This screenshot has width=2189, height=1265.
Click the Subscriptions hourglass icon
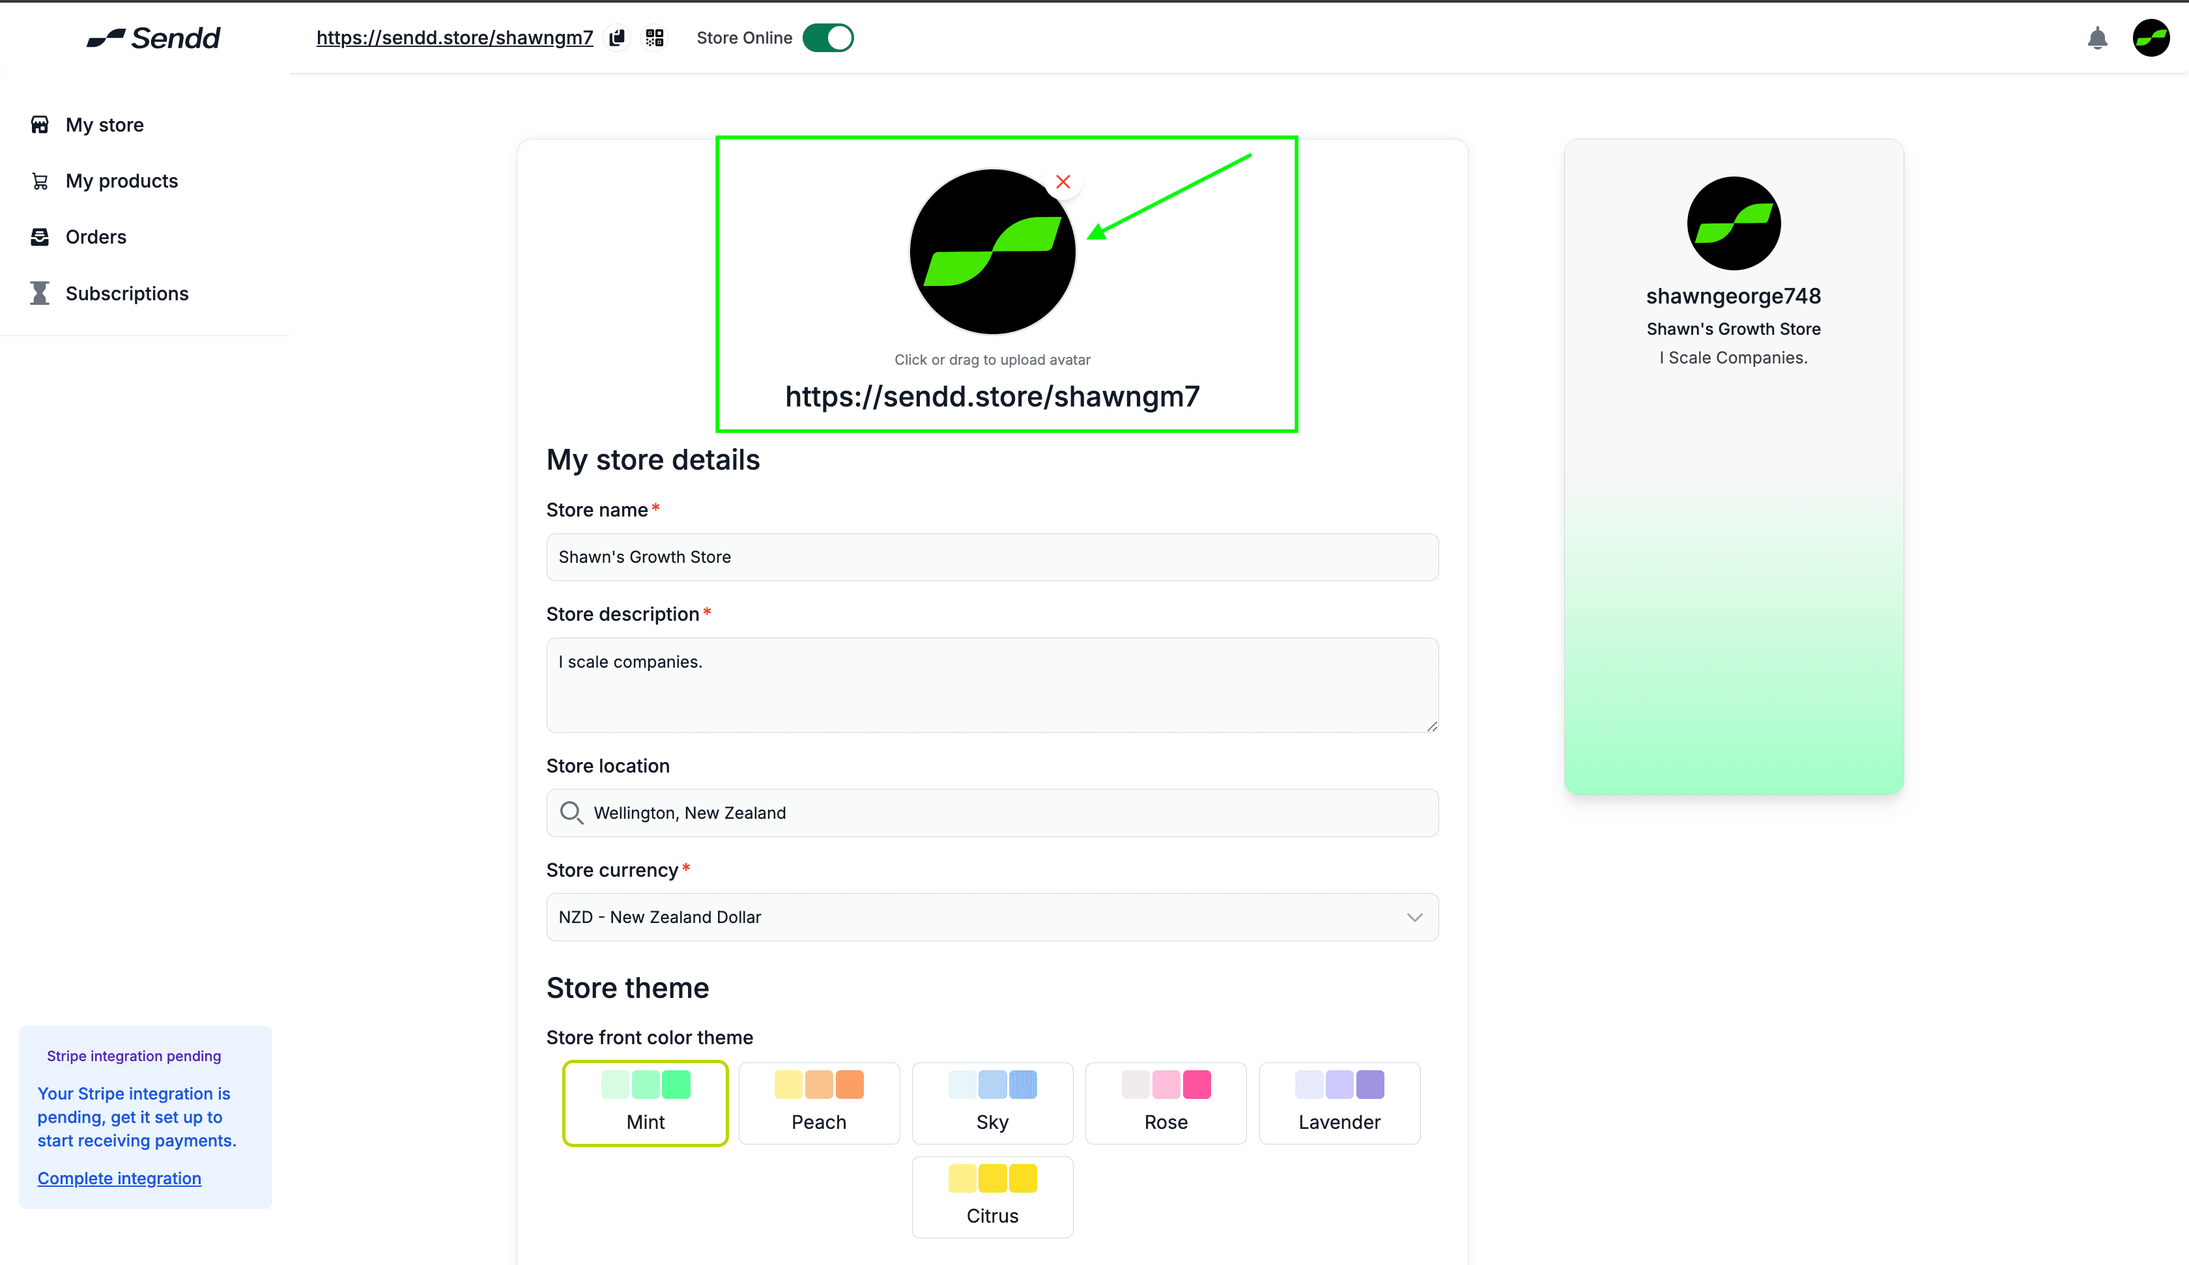(40, 294)
